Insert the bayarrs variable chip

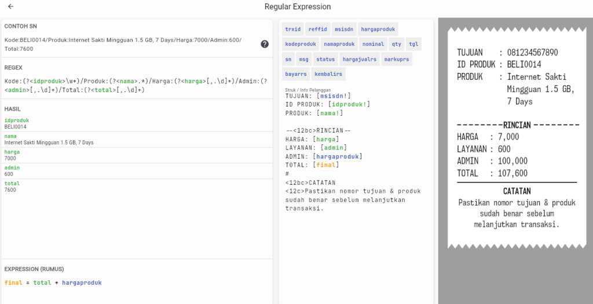pos(296,74)
